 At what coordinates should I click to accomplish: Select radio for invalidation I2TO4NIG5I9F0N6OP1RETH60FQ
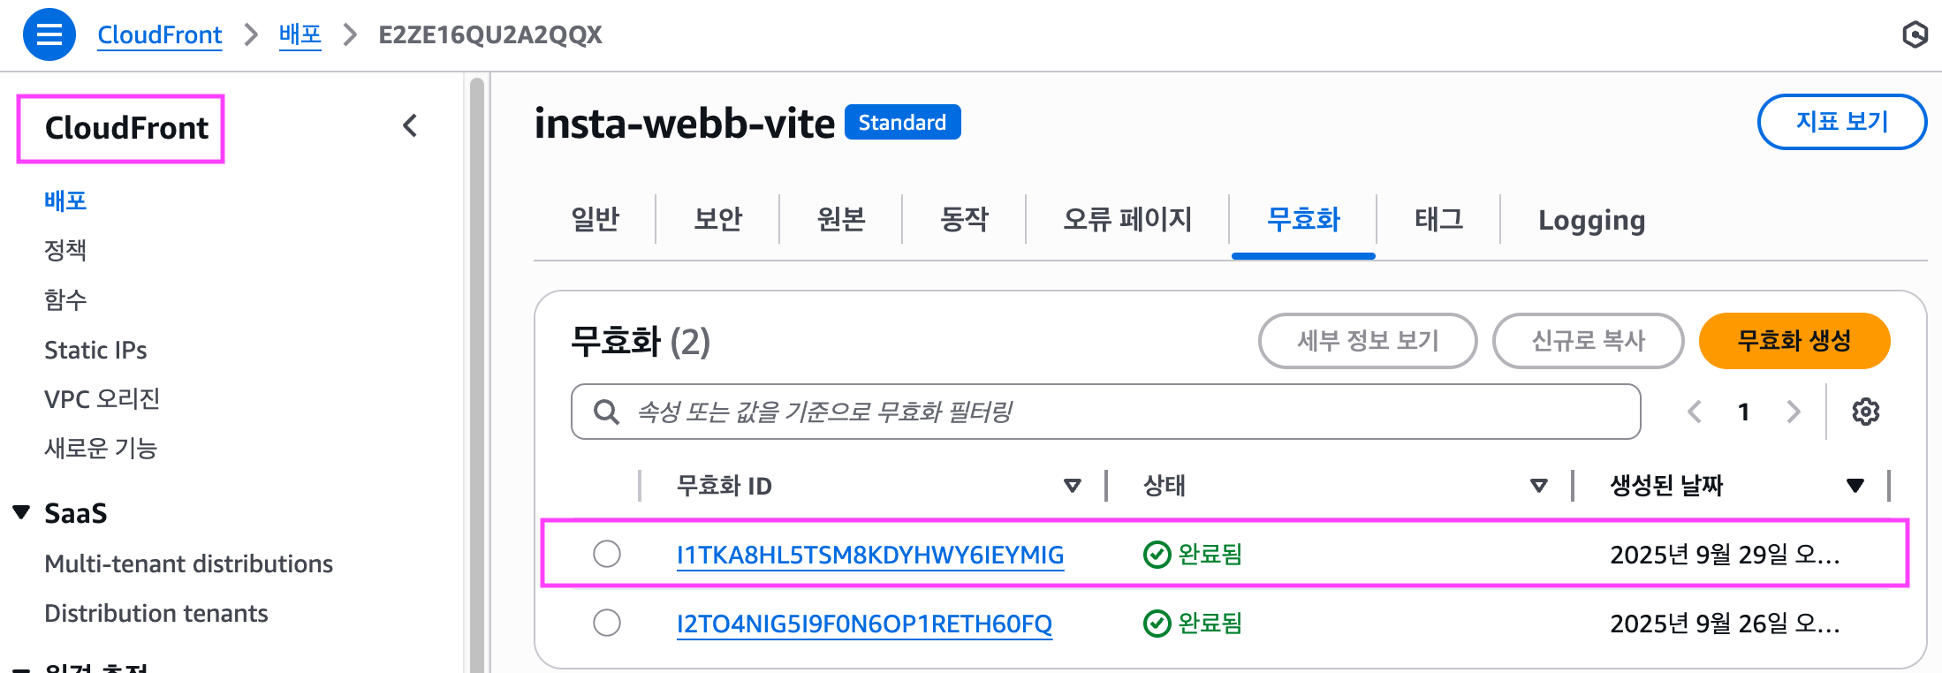(x=607, y=623)
